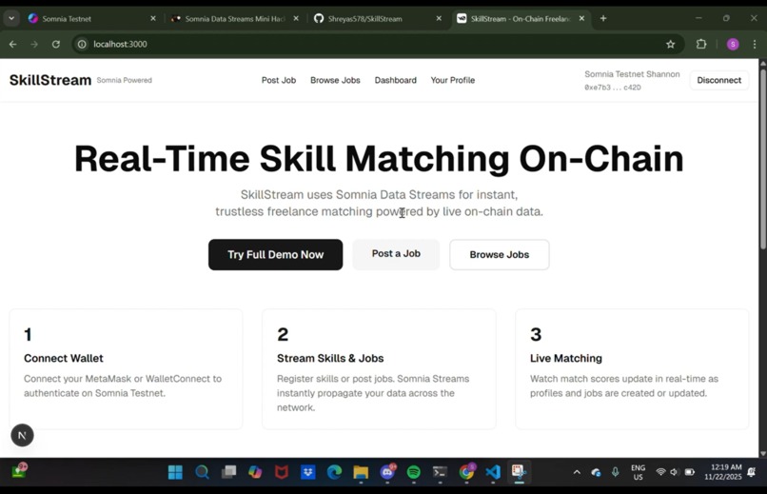Click Try Full Demo Now button
Viewport: 767px width, 494px height.
coord(275,254)
